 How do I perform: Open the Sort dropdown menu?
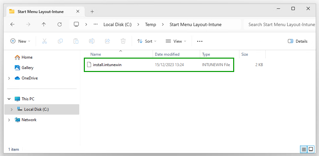point(147,41)
